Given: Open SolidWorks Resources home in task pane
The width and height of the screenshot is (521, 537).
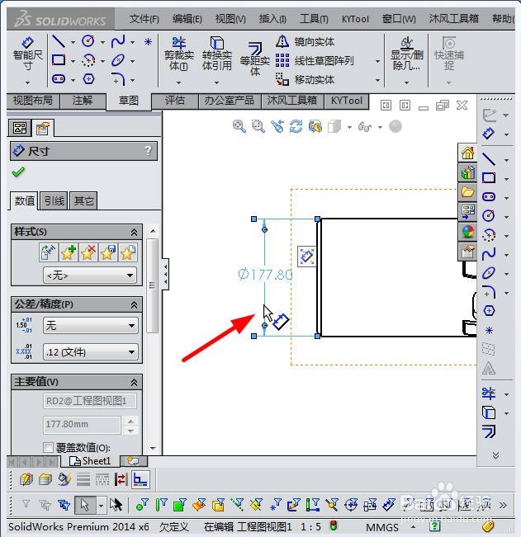Looking at the screenshot, I should 467,153.
